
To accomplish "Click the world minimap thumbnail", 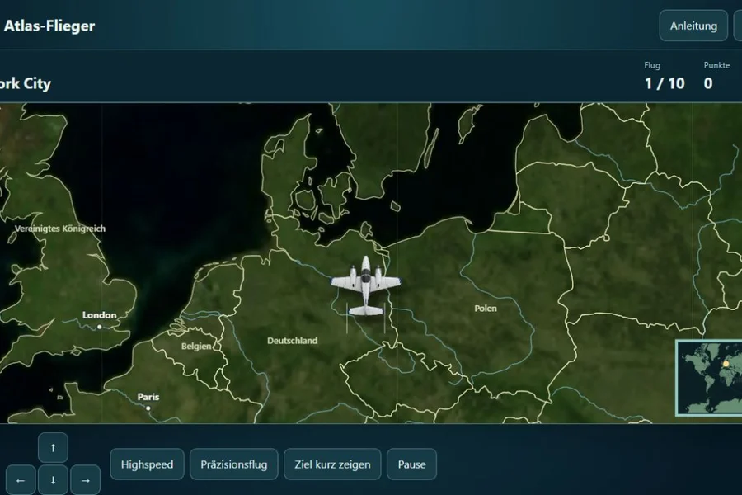I will point(709,378).
